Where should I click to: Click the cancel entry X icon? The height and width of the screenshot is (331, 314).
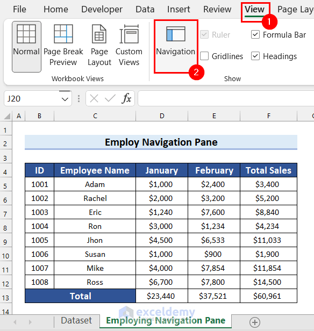94,98
